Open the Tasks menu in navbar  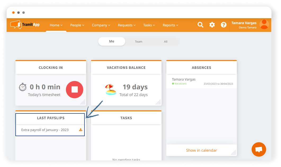point(149,25)
